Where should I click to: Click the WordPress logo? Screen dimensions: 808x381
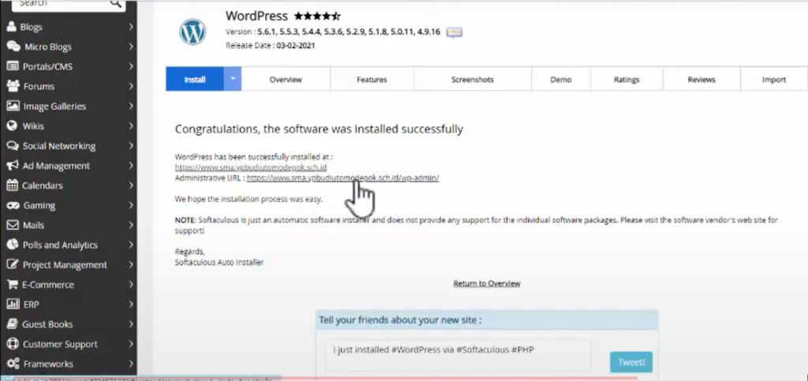click(x=193, y=32)
